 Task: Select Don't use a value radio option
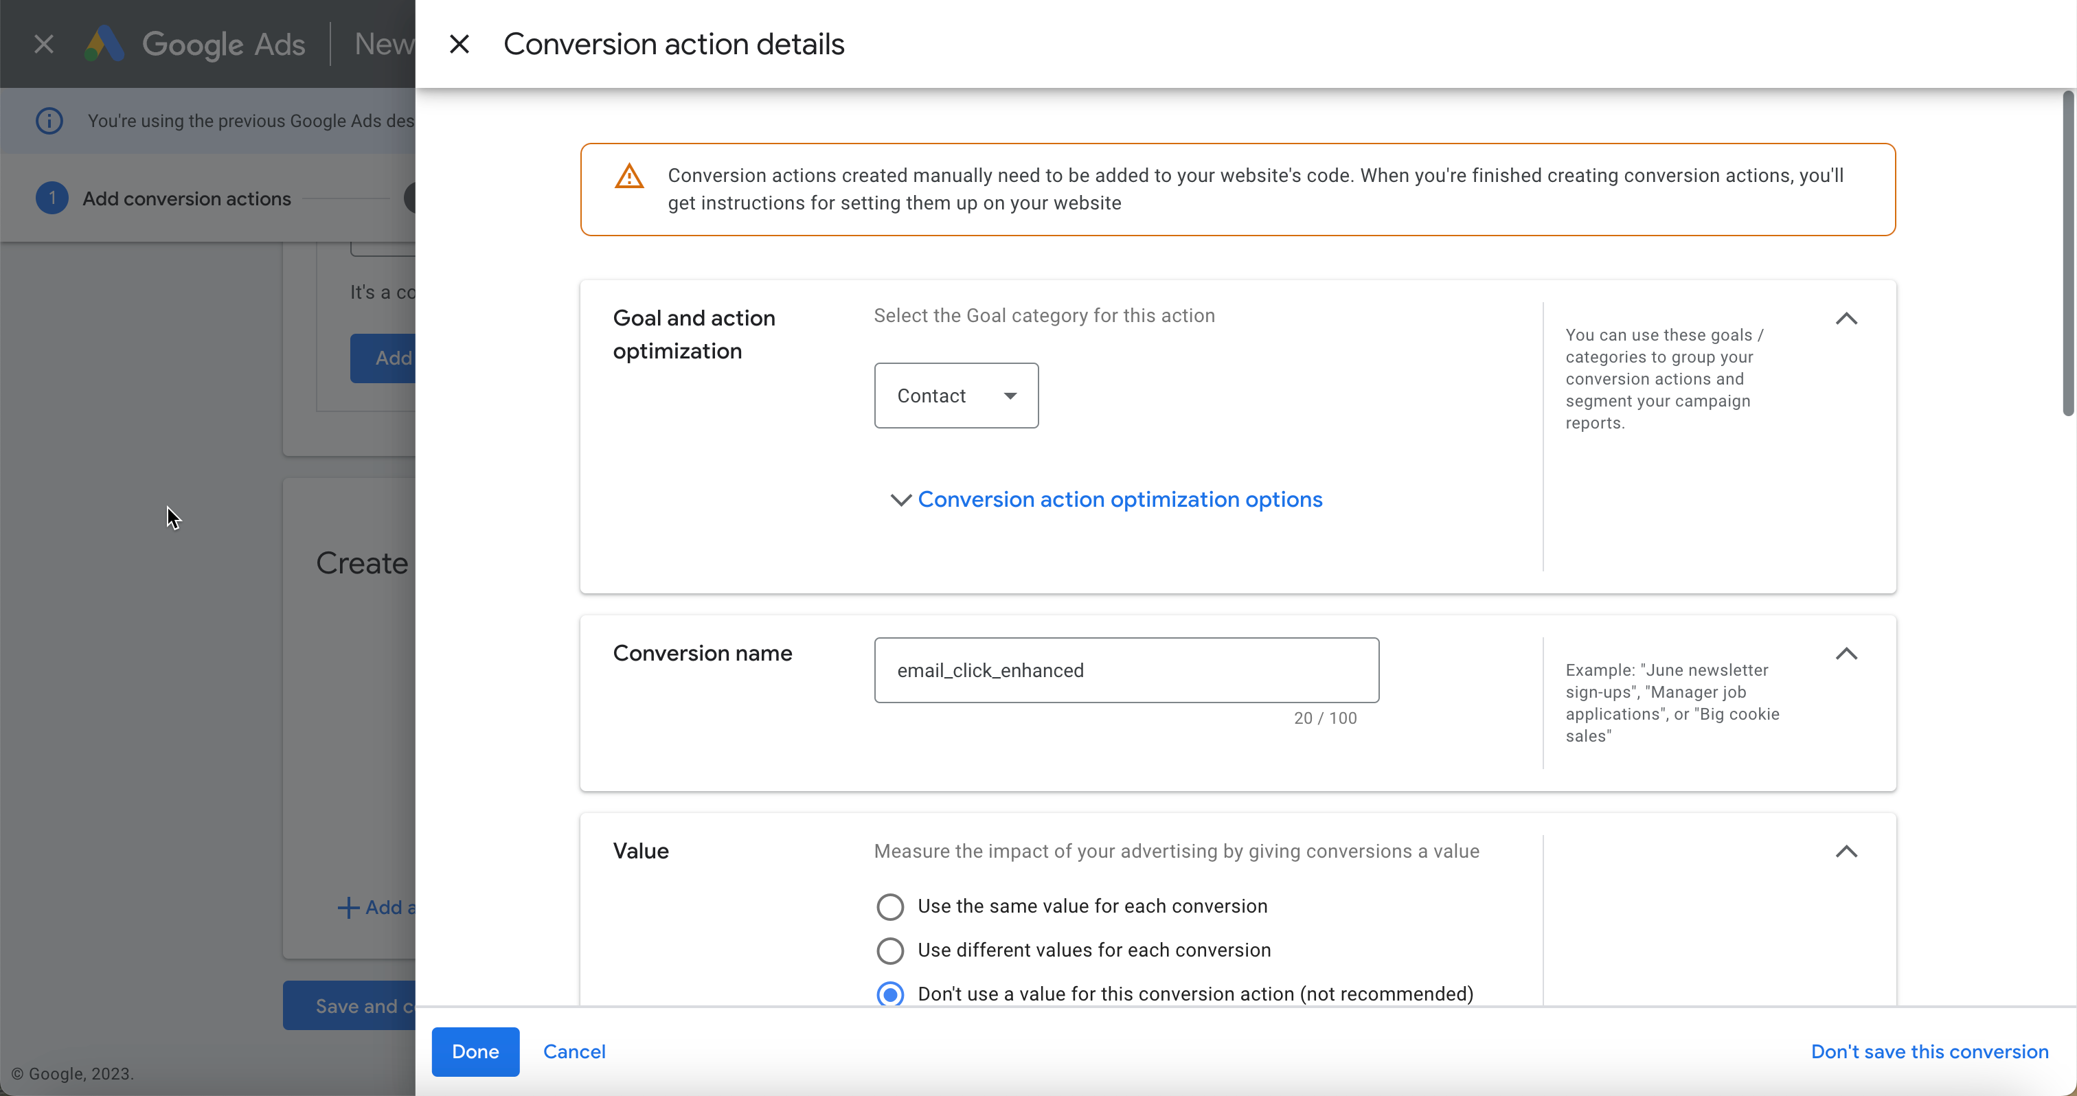tap(890, 994)
